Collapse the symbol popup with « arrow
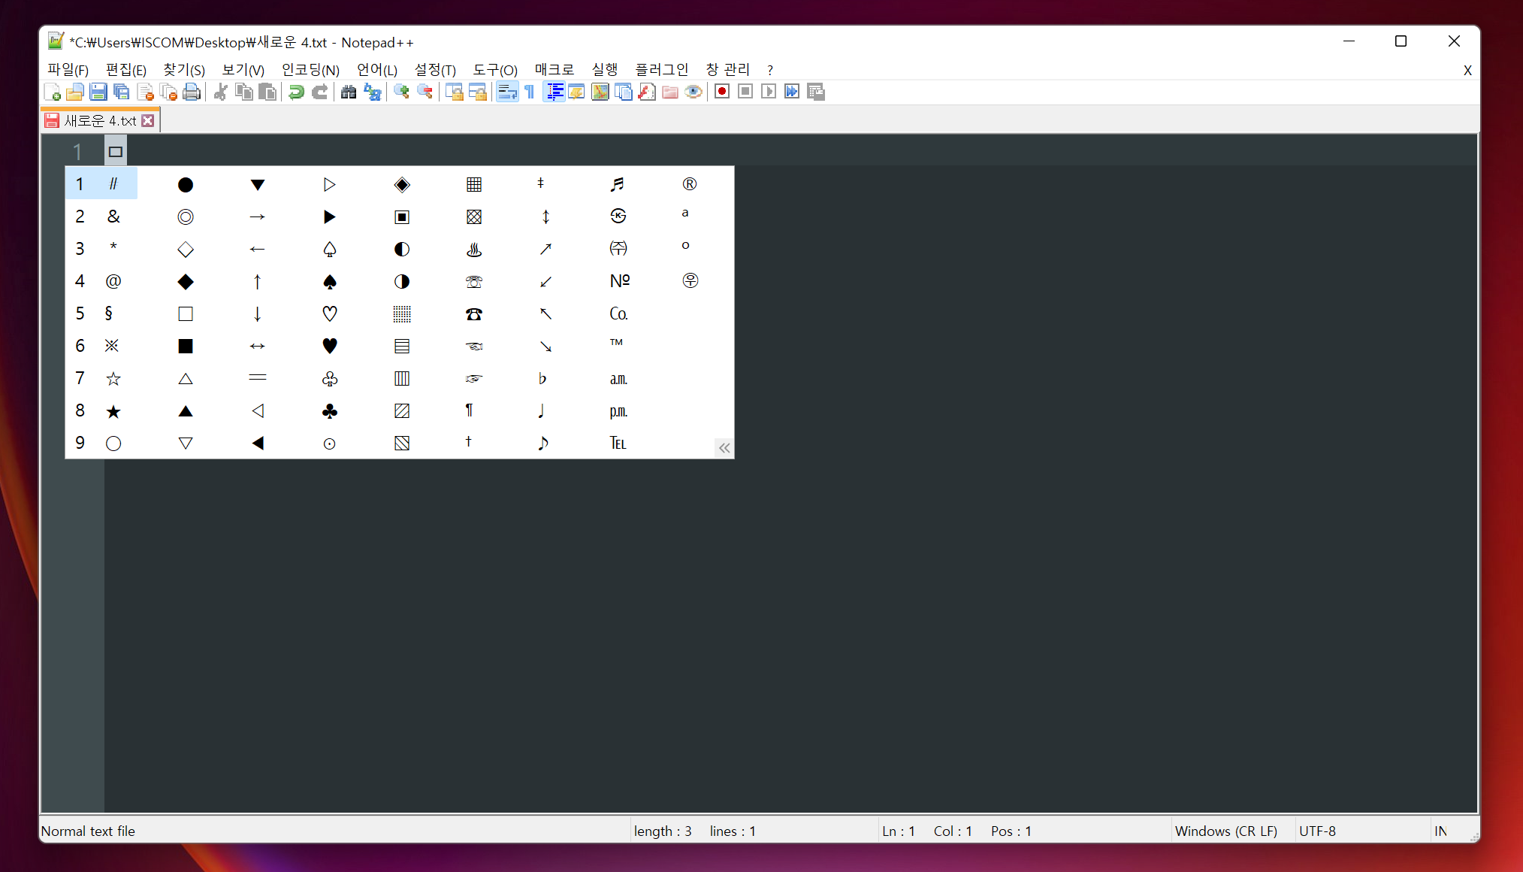Image resolution: width=1523 pixels, height=872 pixels. 724,448
